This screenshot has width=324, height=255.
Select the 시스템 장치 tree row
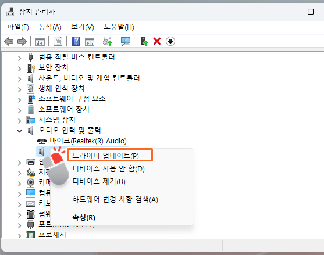tap(57, 120)
